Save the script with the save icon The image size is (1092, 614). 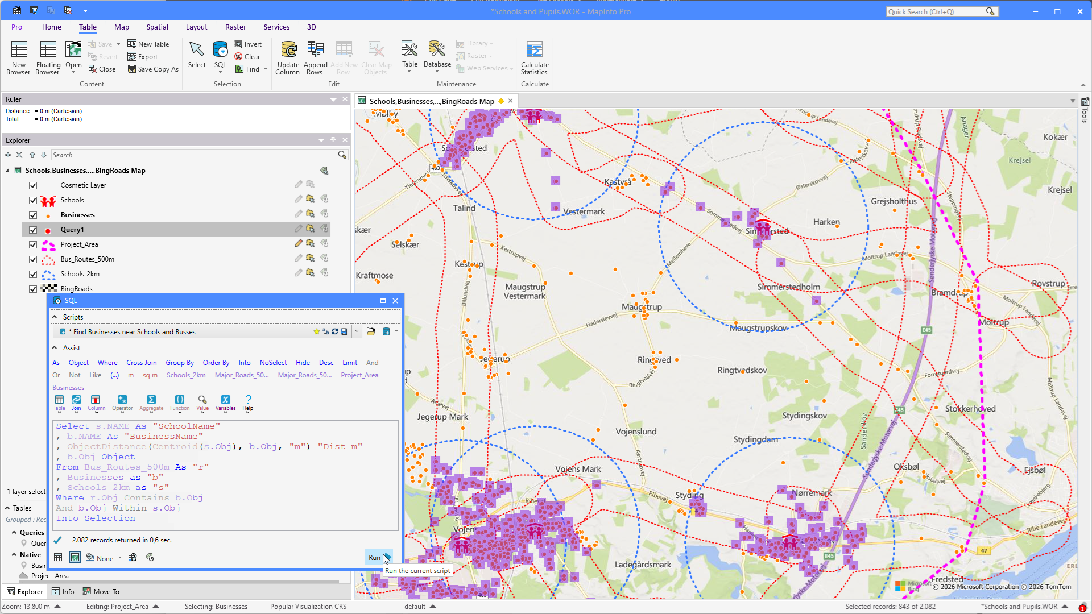(x=344, y=331)
